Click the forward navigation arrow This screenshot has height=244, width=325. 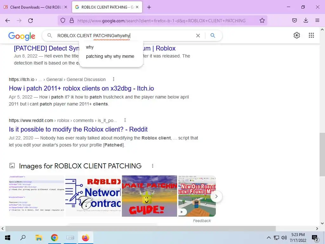click(x=19, y=21)
